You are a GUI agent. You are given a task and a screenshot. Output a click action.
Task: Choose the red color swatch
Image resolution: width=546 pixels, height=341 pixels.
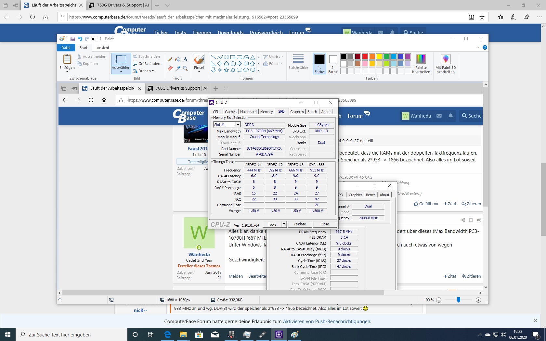[365, 57]
